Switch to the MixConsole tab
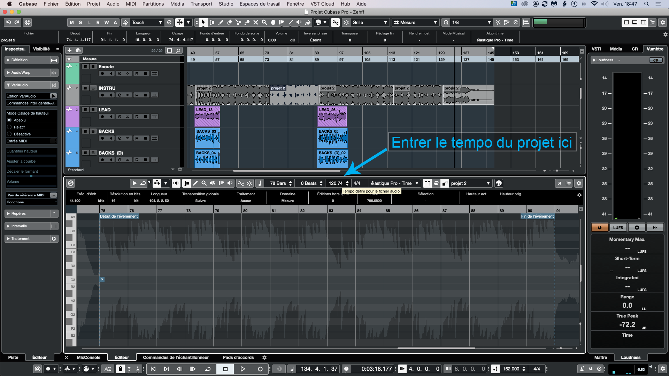Image resolution: width=669 pixels, height=376 pixels. coord(89,358)
